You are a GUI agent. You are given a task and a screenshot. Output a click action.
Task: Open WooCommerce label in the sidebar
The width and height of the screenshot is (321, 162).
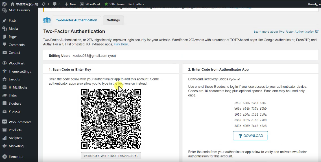(x=20, y=122)
